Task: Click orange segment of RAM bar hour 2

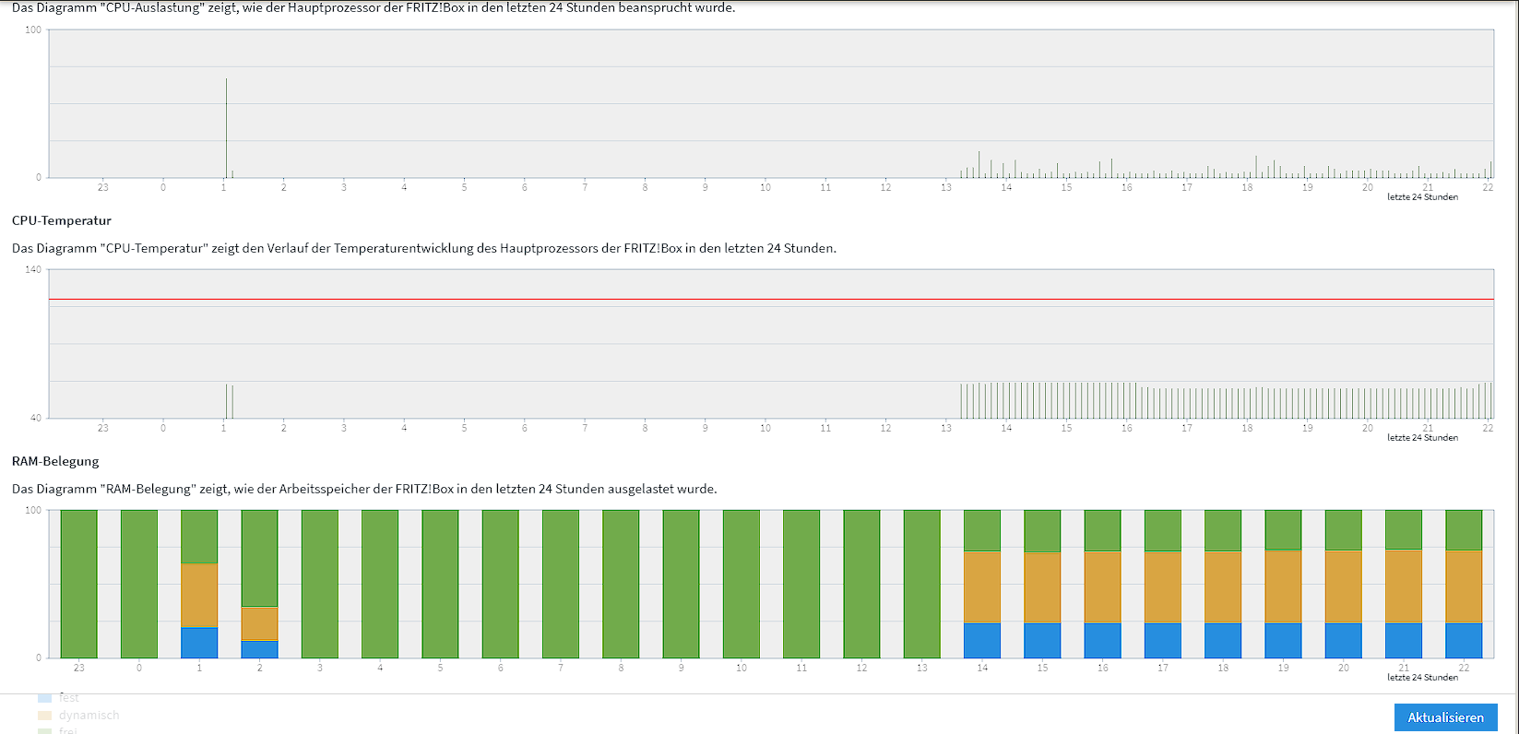Action: [x=260, y=623]
